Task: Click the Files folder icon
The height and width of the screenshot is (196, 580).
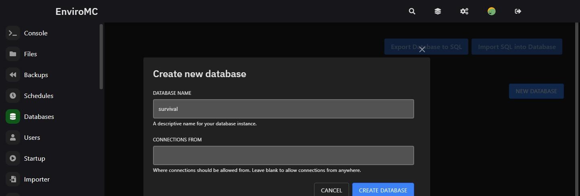Action: point(13,54)
